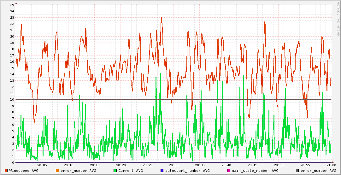This screenshot has width=341, height=175.
Task: Click the 20:50 time axis label
Action: pos(279,165)
